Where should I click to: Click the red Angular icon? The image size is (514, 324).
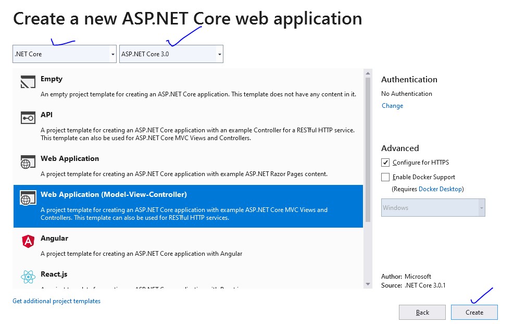[28, 242]
